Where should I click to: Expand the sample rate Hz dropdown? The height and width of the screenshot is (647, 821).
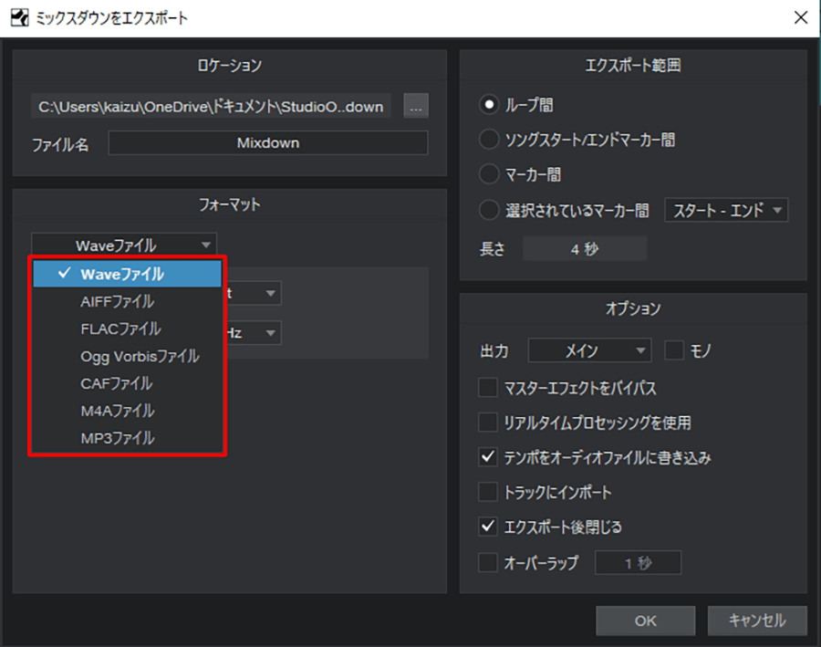(x=270, y=333)
